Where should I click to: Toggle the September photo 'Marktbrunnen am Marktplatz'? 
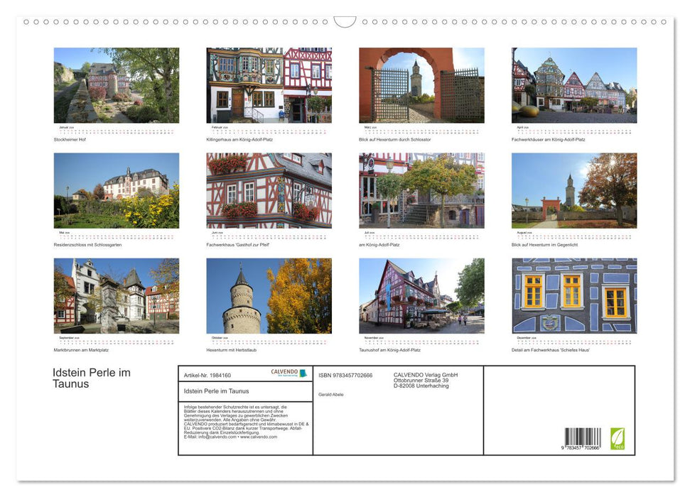point(116,295)
